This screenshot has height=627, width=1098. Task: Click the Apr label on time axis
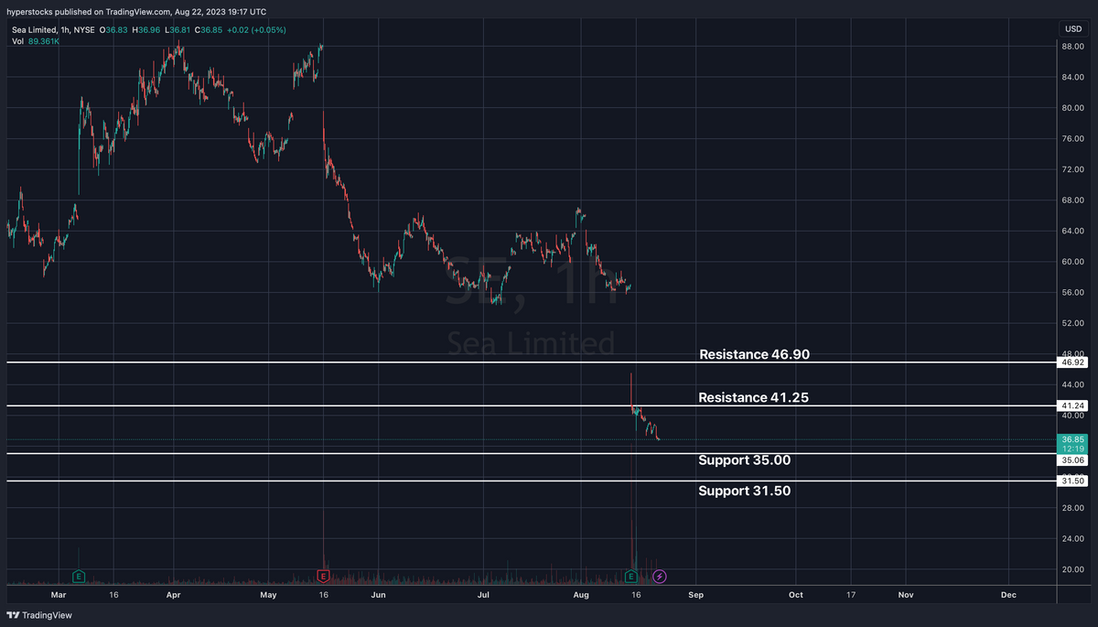coord(173,594)
